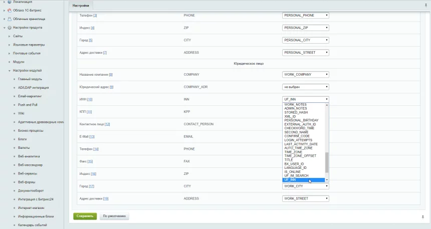Screen dimensions: 431x229
Task: Choose PERSONAL_BIRTHDAY from the dropdown list
Action: click(x=301, y=120)
